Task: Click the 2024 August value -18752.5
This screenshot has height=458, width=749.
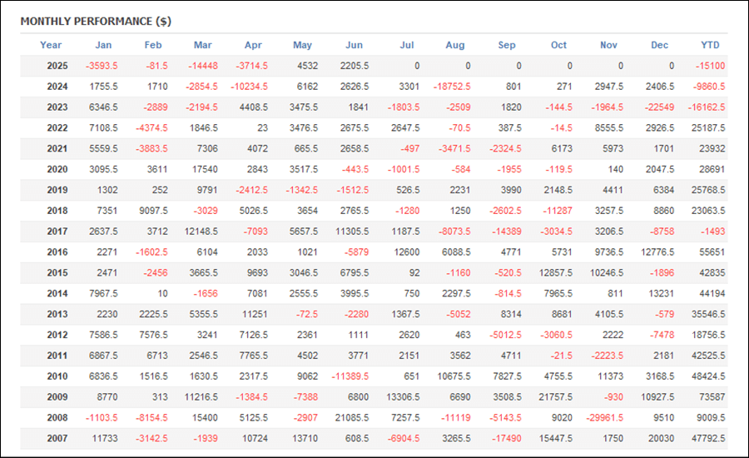Action: coord(452,87)
